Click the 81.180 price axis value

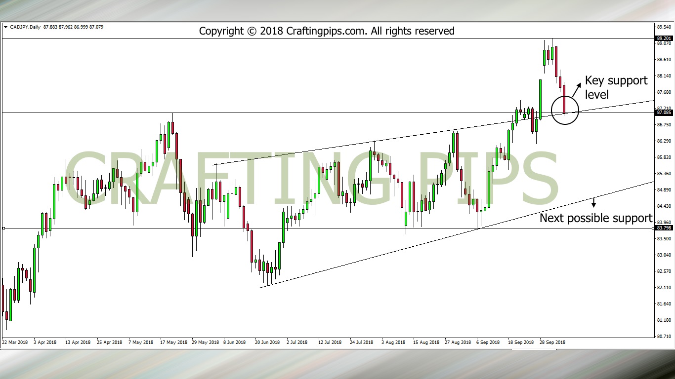[663, 320]
